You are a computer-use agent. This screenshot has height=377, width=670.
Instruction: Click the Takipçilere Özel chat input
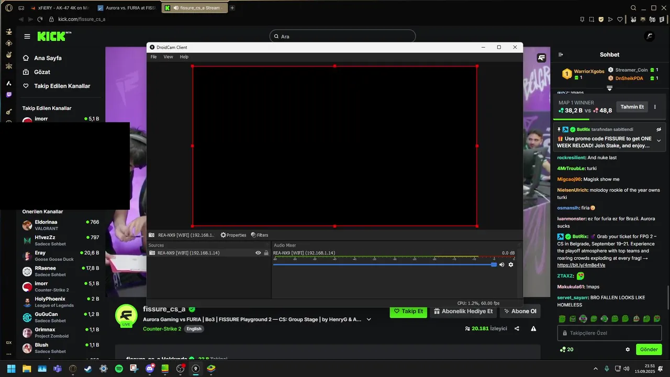tap(609, 333)
